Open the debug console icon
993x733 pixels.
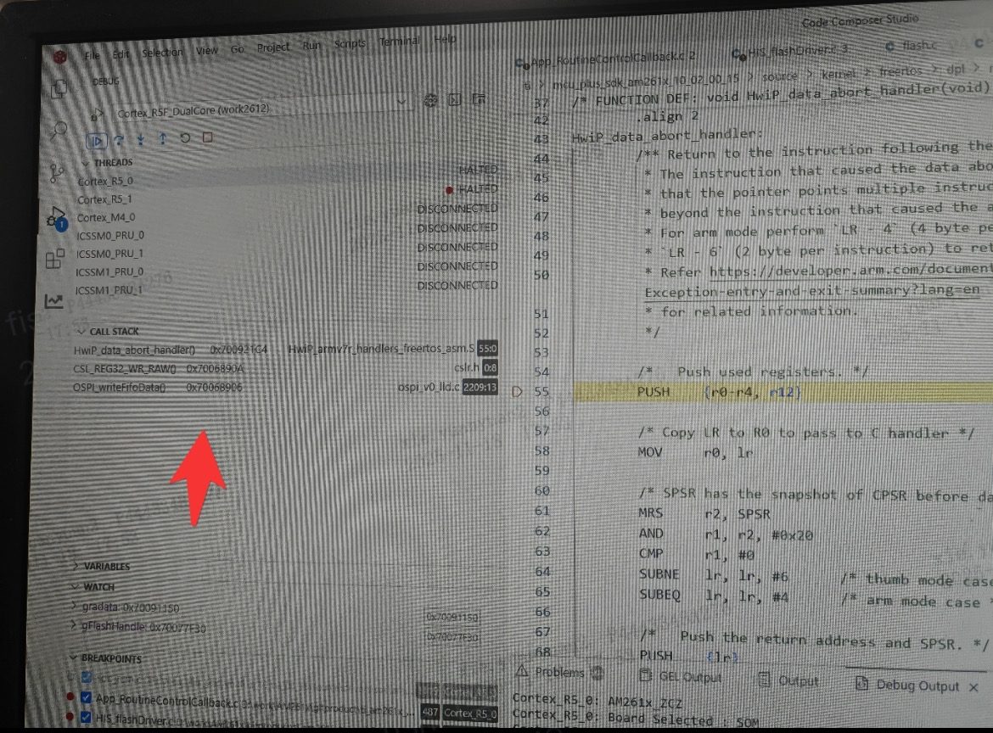point(455,99)
